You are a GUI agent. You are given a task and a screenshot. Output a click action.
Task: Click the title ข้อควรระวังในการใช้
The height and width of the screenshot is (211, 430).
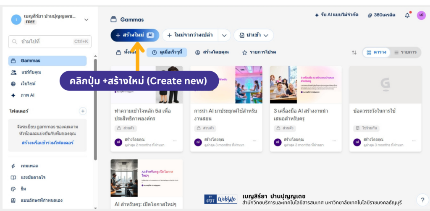[374, 111]
